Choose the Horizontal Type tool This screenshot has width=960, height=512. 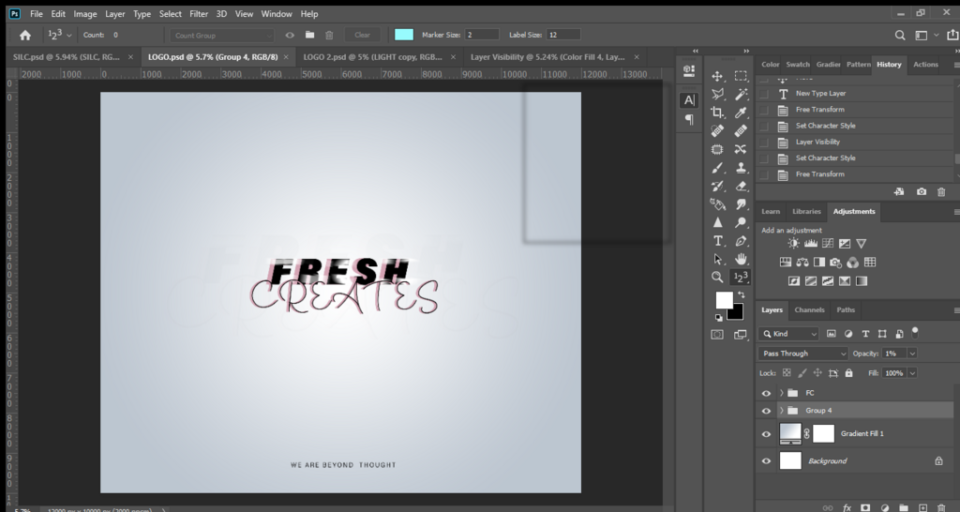coord(717,241)
